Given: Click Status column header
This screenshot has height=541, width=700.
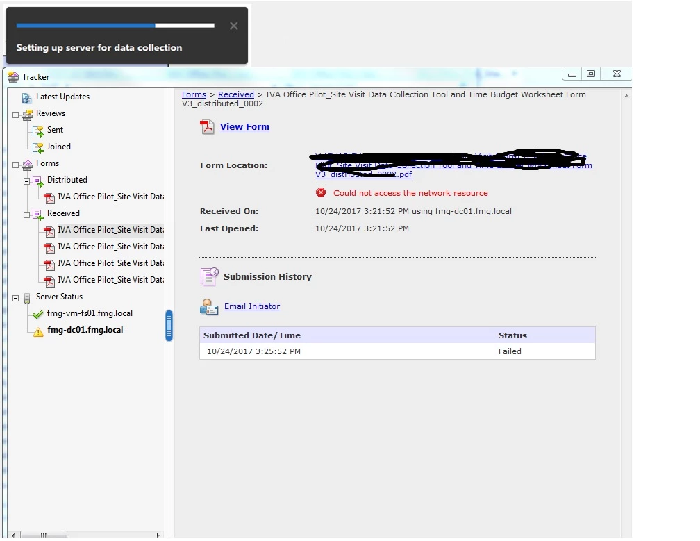Looking at the screenshot, I should coord(512,335).
